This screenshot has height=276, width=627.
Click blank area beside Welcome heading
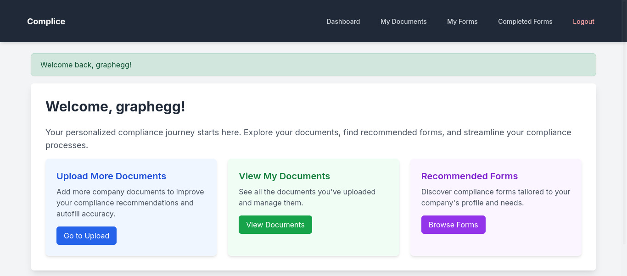pyautogui.click(x=381, y=106)
